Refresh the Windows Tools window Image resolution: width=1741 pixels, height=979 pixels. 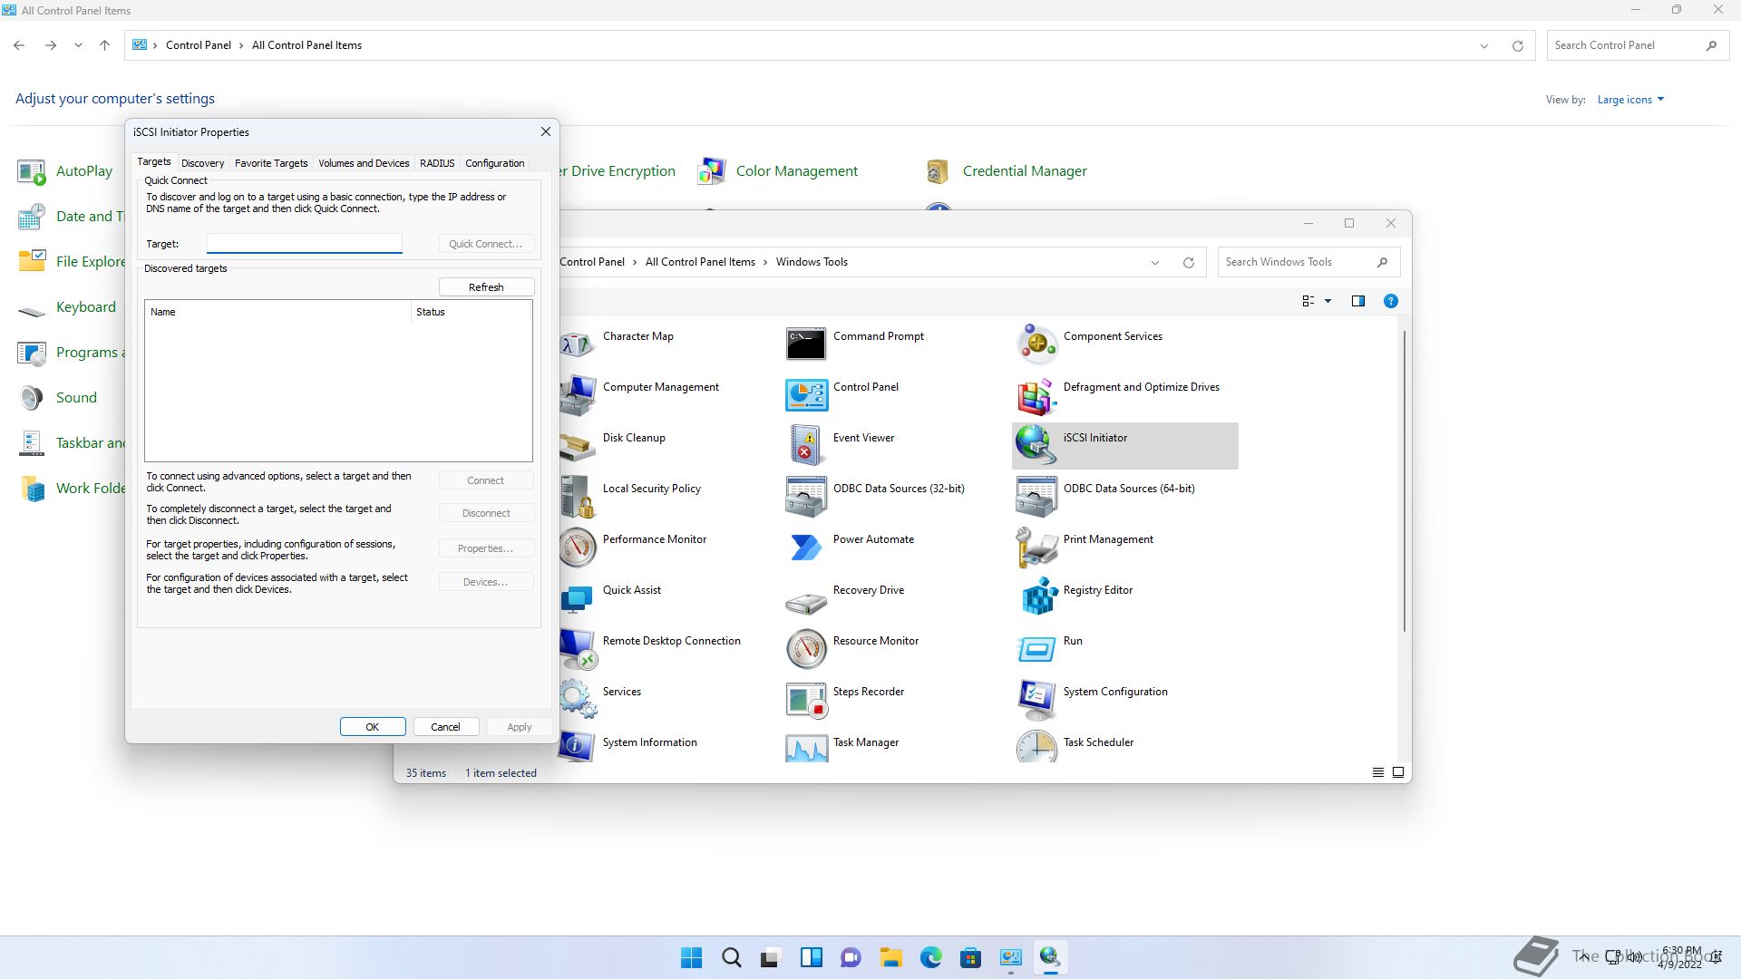click(x=1189, y=262)
